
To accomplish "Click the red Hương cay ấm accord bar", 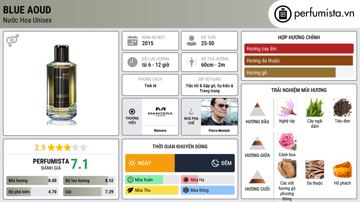I will coord(299,48).
